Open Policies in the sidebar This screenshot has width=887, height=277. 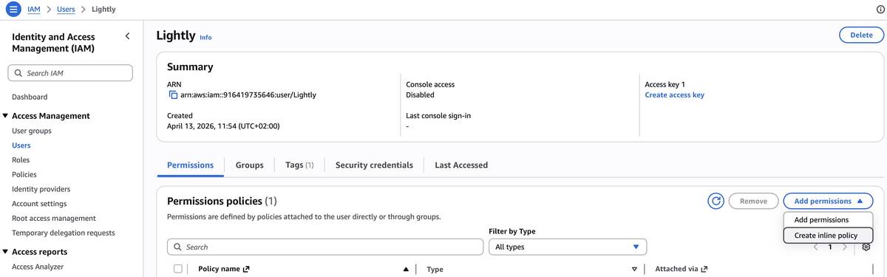(24, 174)
